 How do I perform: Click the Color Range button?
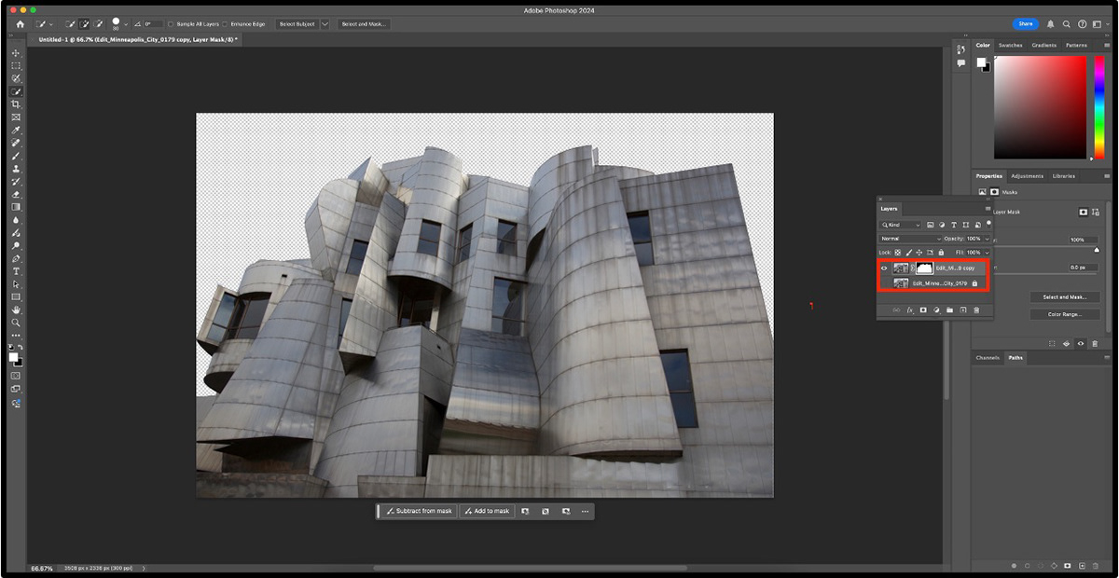tap(1064, 314)
